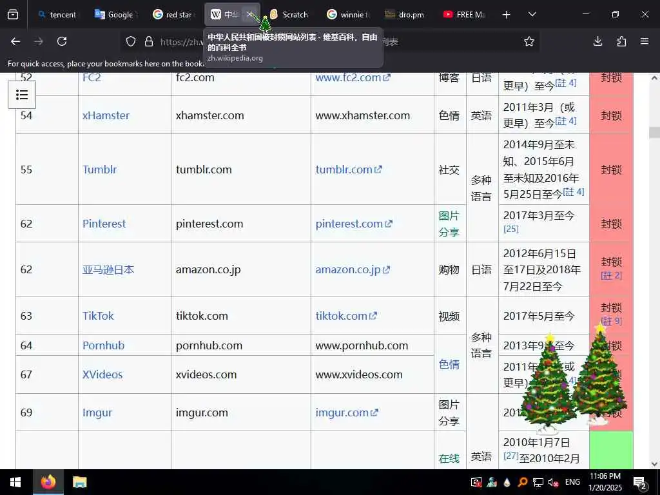Open 註 4 footnote in xHamster row
Image resolution: width=660 pixels, height=495 pixels.
click(566, 121)
